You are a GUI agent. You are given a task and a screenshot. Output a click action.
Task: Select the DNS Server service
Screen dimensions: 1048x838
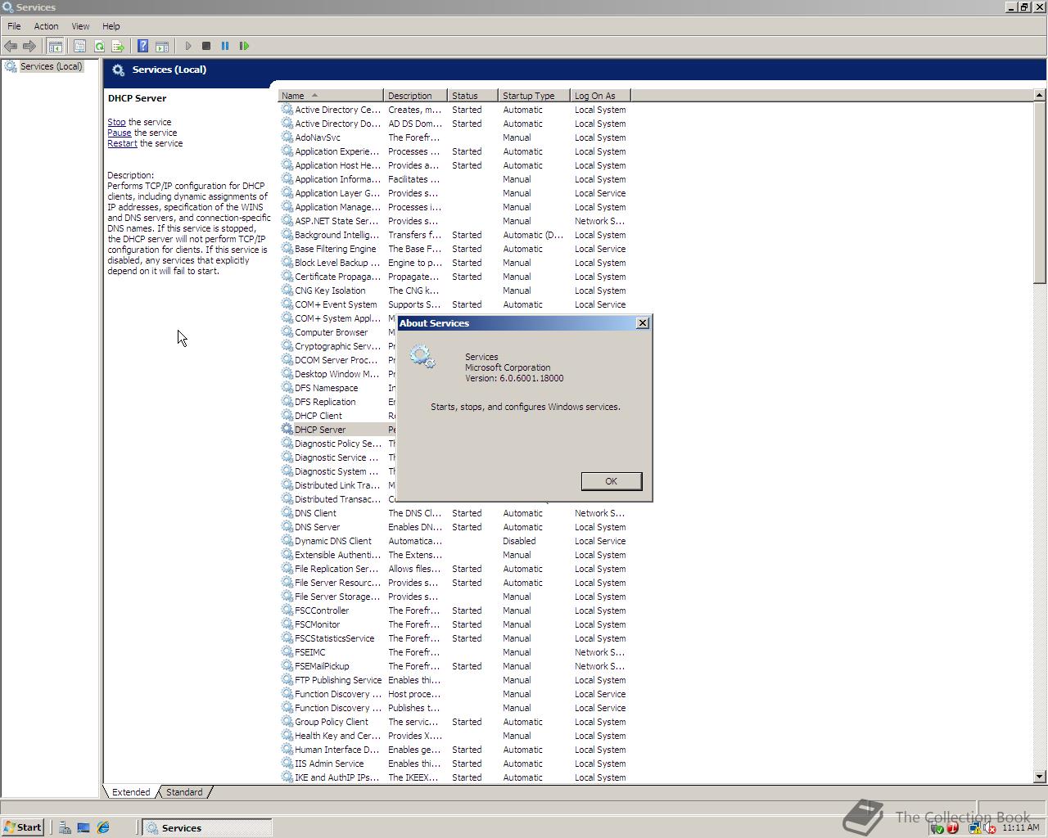point(317,527)
